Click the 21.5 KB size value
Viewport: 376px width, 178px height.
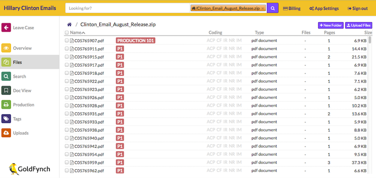point(359,57)
